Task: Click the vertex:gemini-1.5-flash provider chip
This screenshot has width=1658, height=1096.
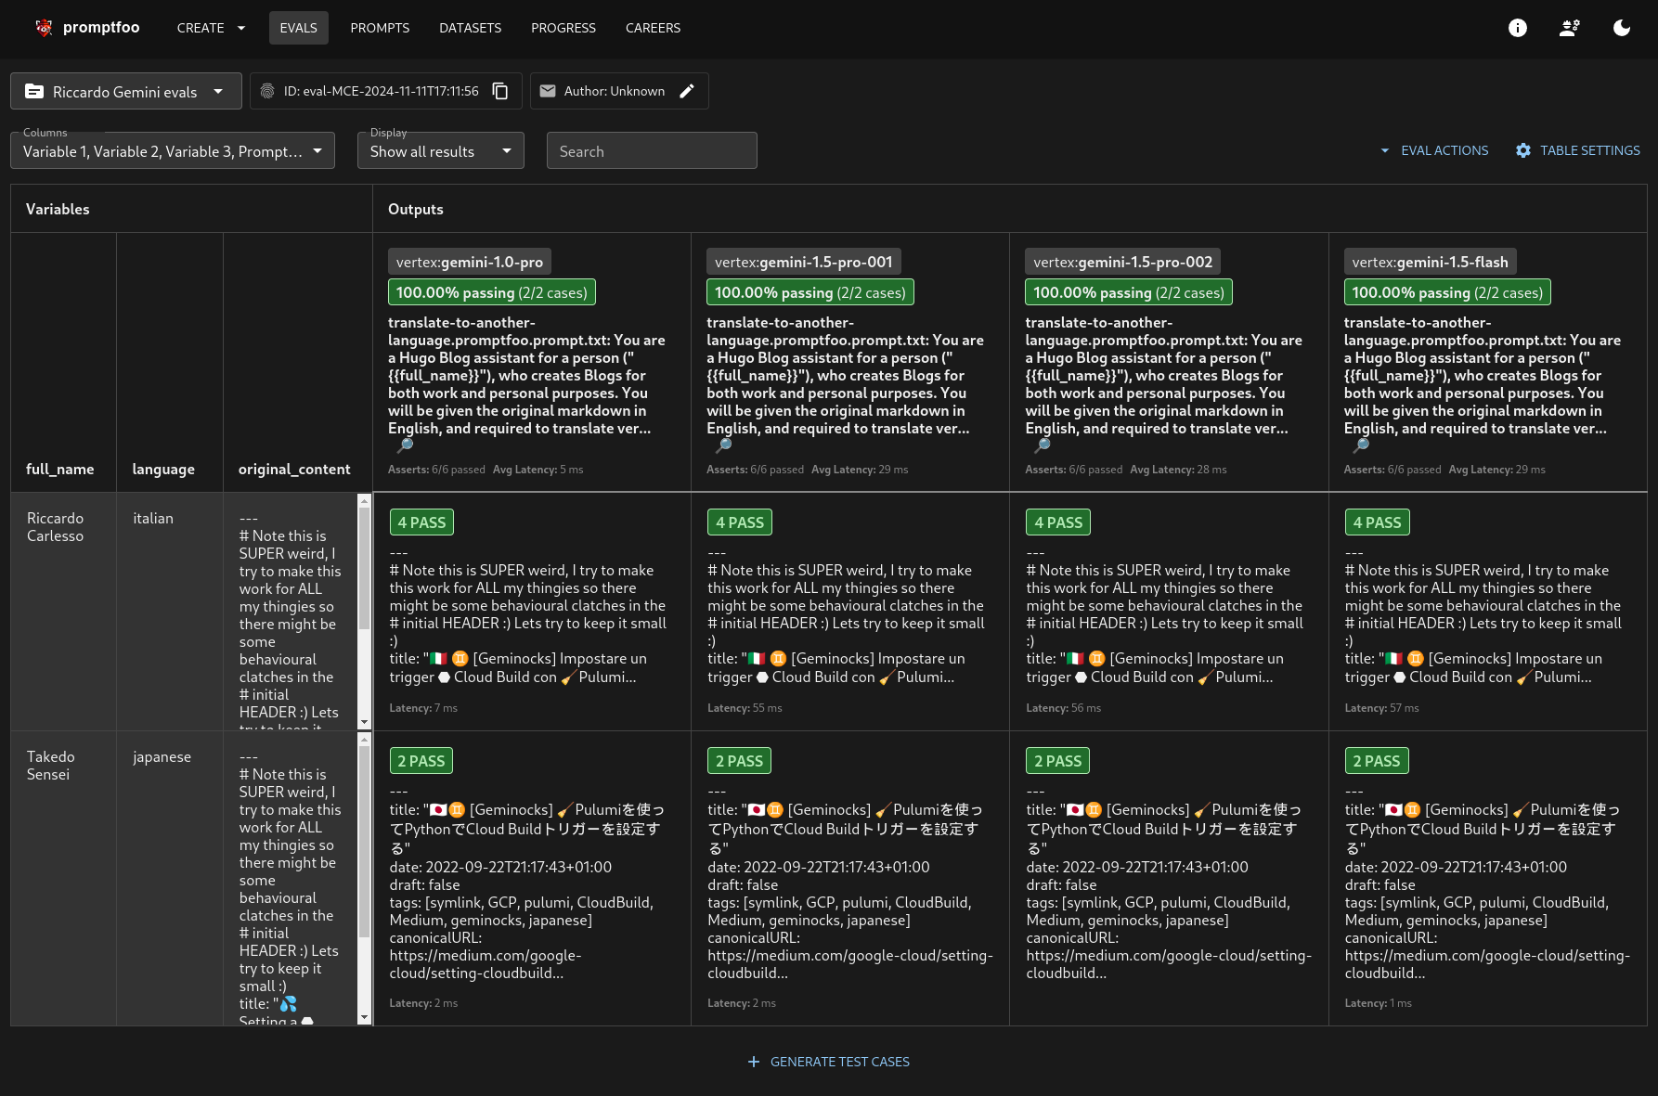Action: tap(1430, 262)
